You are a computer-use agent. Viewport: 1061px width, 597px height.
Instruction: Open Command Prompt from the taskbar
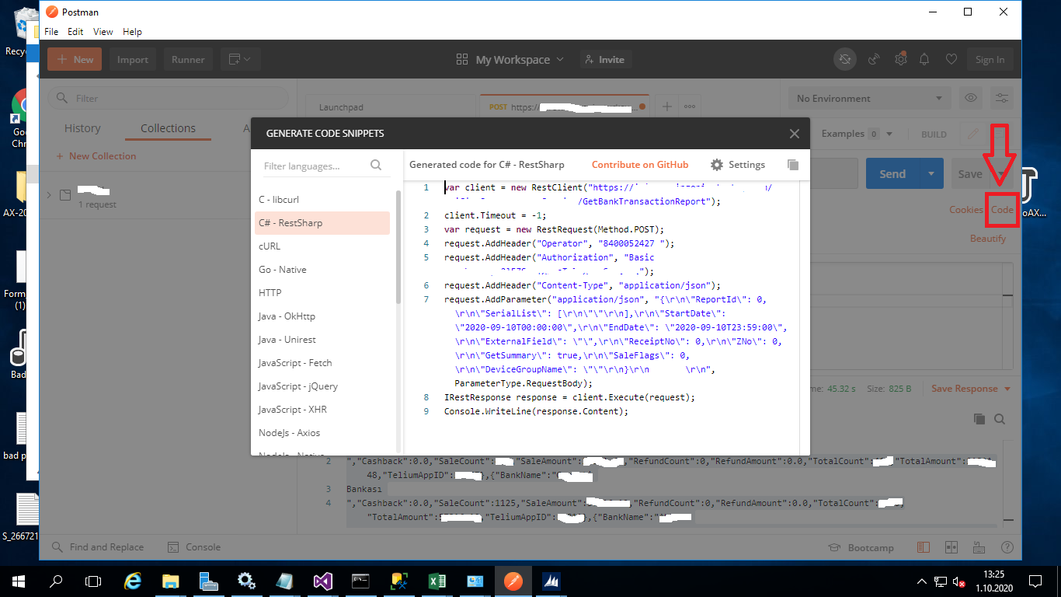[360, 581]
